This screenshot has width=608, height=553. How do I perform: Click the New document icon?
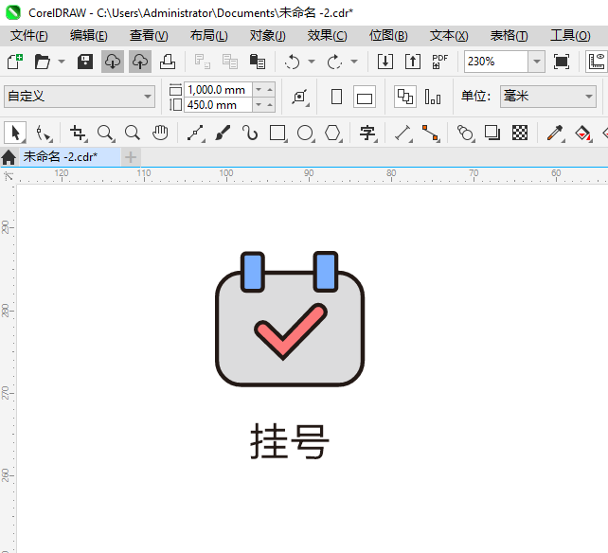click(15, 62)
